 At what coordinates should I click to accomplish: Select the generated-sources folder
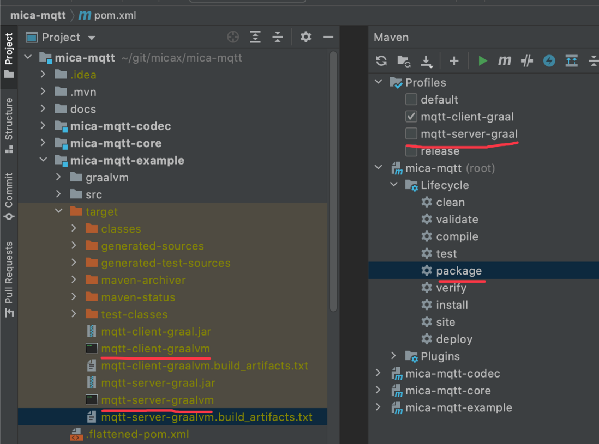click(152, 246)
